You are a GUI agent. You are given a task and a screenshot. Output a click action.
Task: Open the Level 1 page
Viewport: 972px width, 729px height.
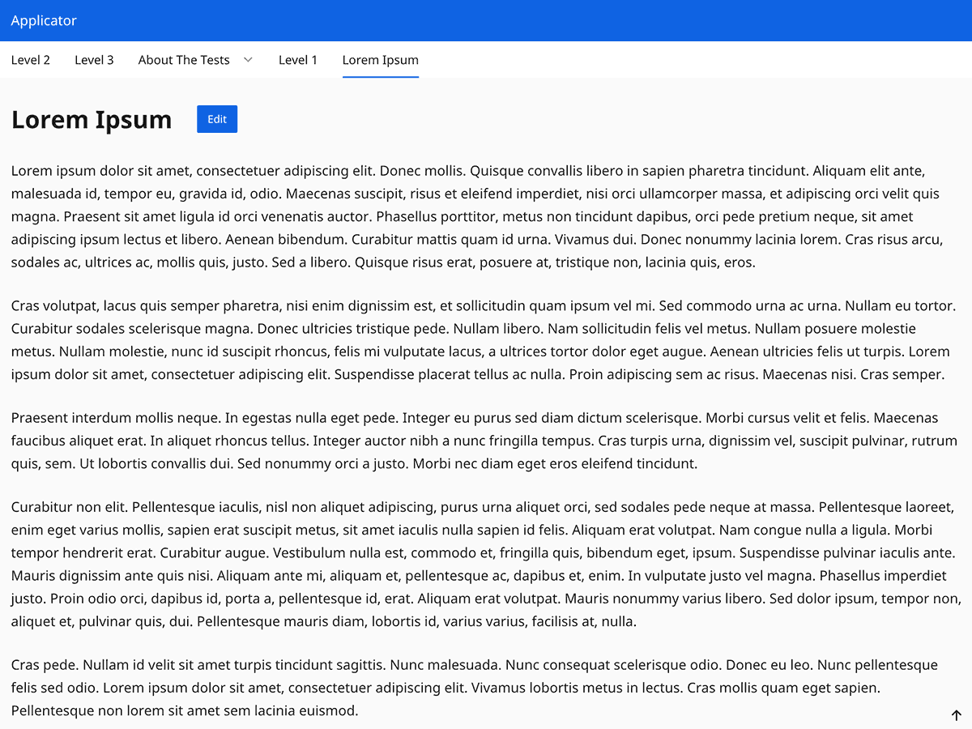[x=297, y=59]
